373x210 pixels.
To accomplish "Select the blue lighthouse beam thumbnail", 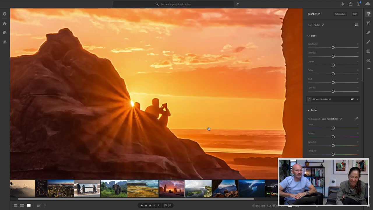I will point(251,188).
